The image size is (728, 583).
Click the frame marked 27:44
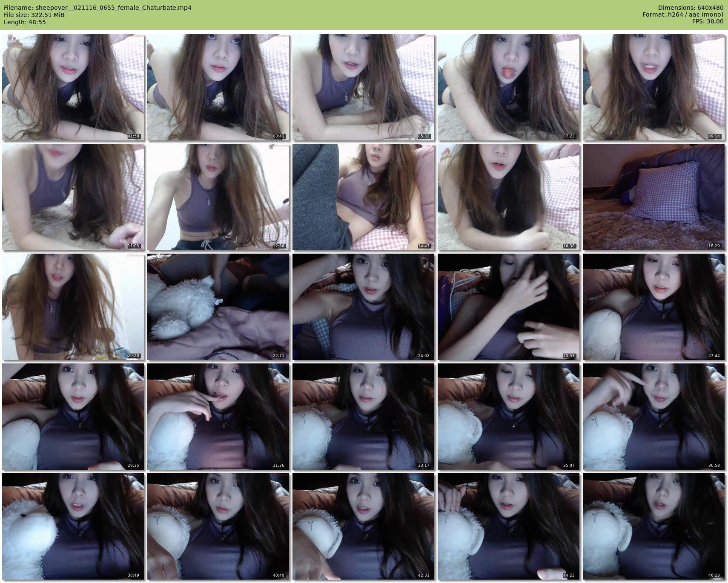(653, 307)
